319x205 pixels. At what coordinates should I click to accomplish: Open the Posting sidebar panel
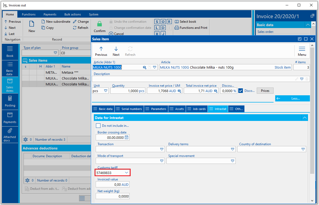point(10,102)
